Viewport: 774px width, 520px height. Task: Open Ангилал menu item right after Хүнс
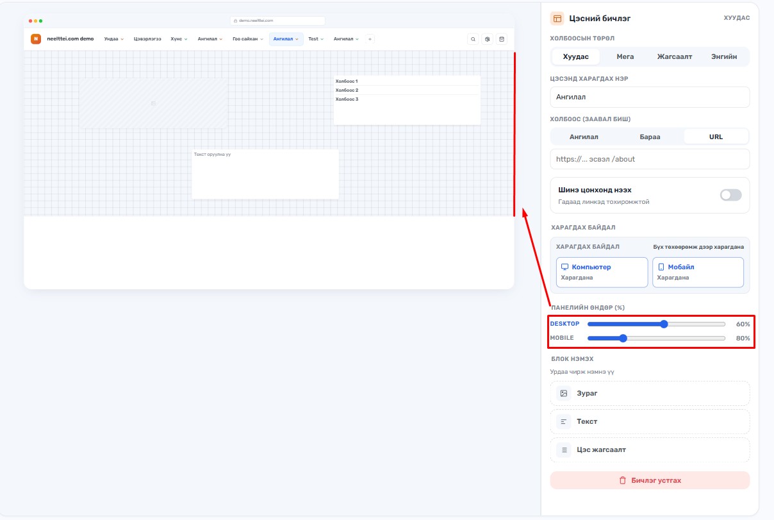pos(210,39)
